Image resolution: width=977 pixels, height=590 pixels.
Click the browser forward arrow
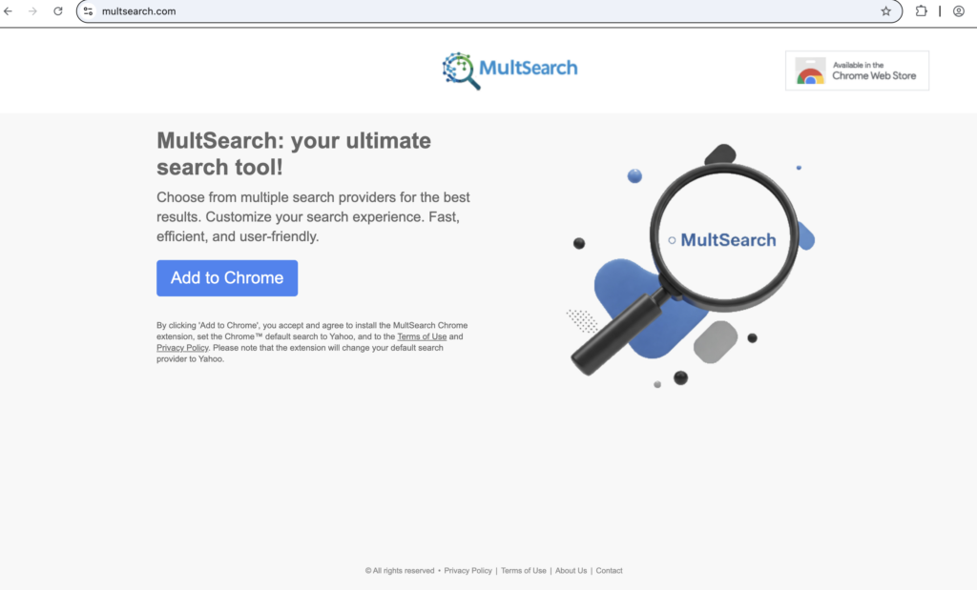[32, 11]
